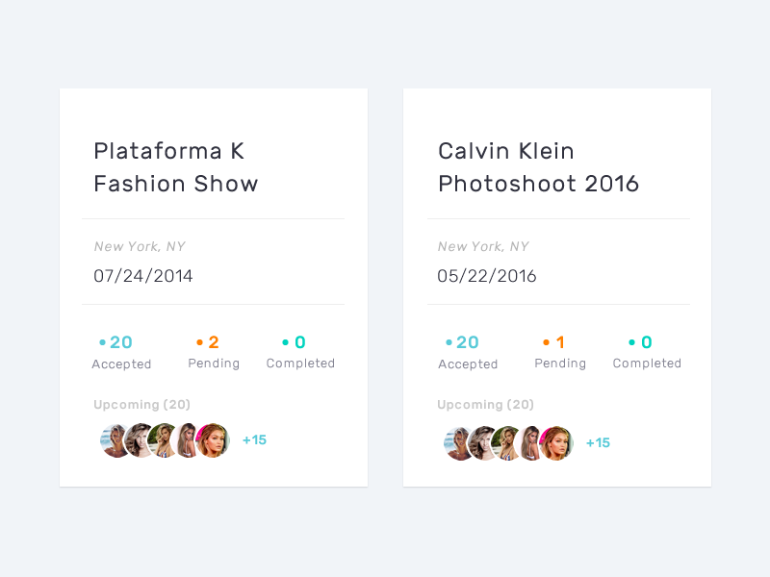This screenshot has width=770, height=577.
Task: Show +15 more models for Calvin Klein
Action: click(x=598, y=443)
